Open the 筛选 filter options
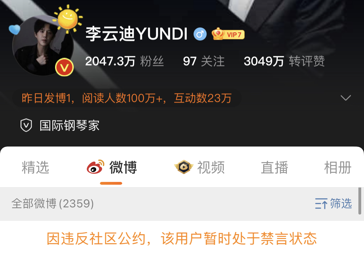Image resolution: width=364 pixels, height=253 pixels. pos(334,204)
